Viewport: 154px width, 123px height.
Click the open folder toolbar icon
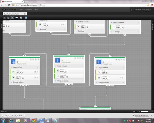[x=4, y=18]
